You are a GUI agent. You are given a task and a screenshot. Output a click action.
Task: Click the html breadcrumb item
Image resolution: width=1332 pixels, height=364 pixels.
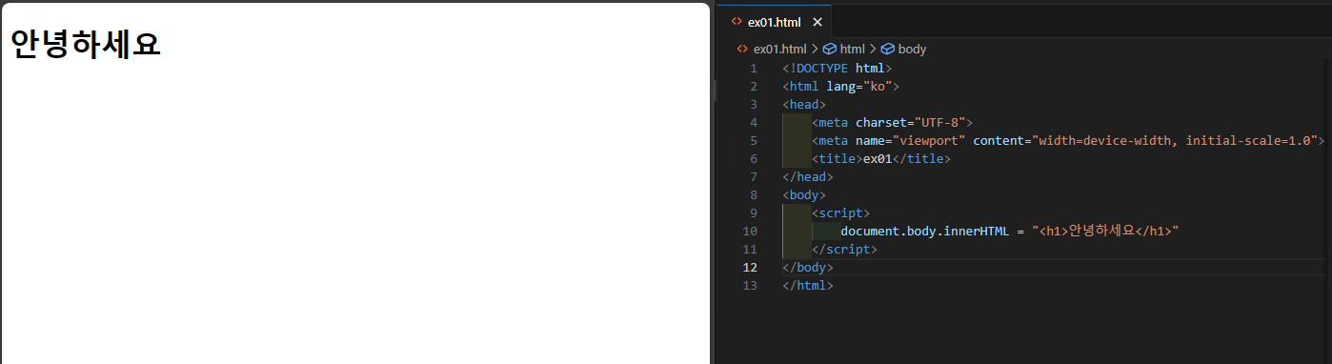(853, 49)
